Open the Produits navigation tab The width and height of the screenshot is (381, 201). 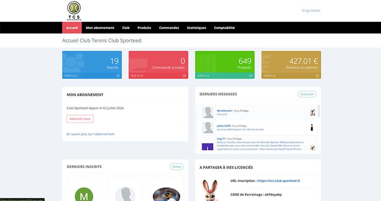(x=144, y=28)
